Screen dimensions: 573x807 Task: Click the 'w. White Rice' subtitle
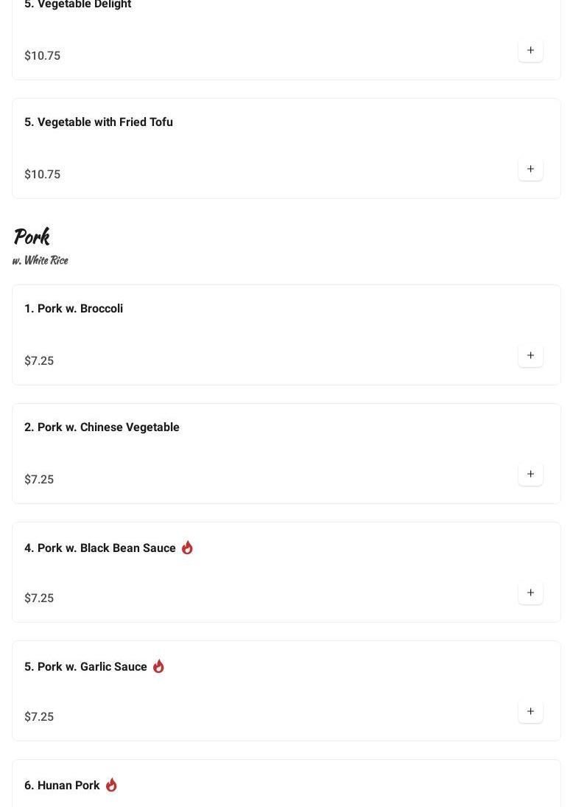40,260
